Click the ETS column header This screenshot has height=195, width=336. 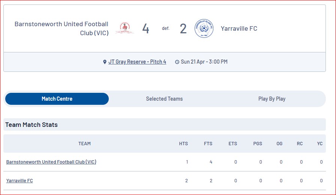(x=233, y=143)
